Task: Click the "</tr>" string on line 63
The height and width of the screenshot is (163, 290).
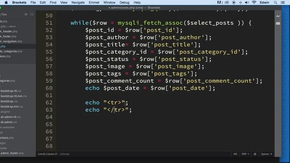Action: coord(116,110)
